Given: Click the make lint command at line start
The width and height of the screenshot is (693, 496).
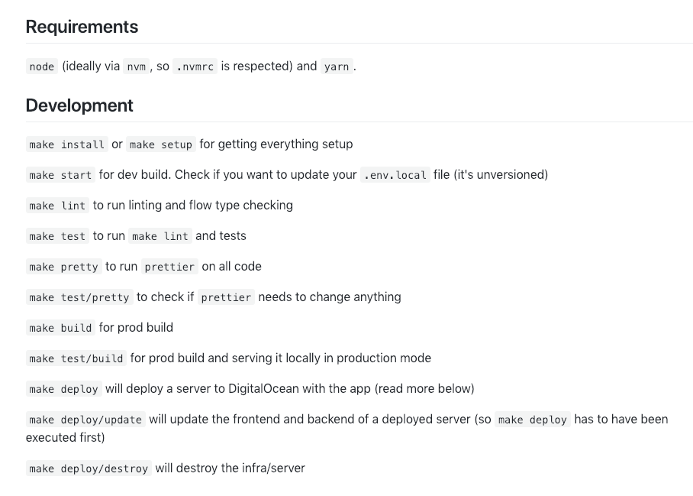Looking at the screenshot, I should [x=57, y=206].
